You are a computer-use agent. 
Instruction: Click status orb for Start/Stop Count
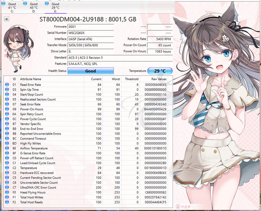point(7,94)
